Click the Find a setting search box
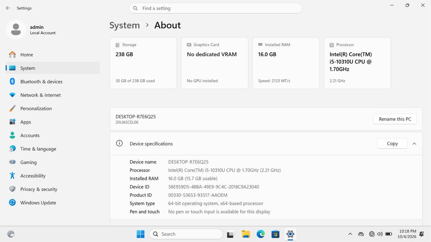The height and width of the screenshot is (242, 431). [215, 8]
